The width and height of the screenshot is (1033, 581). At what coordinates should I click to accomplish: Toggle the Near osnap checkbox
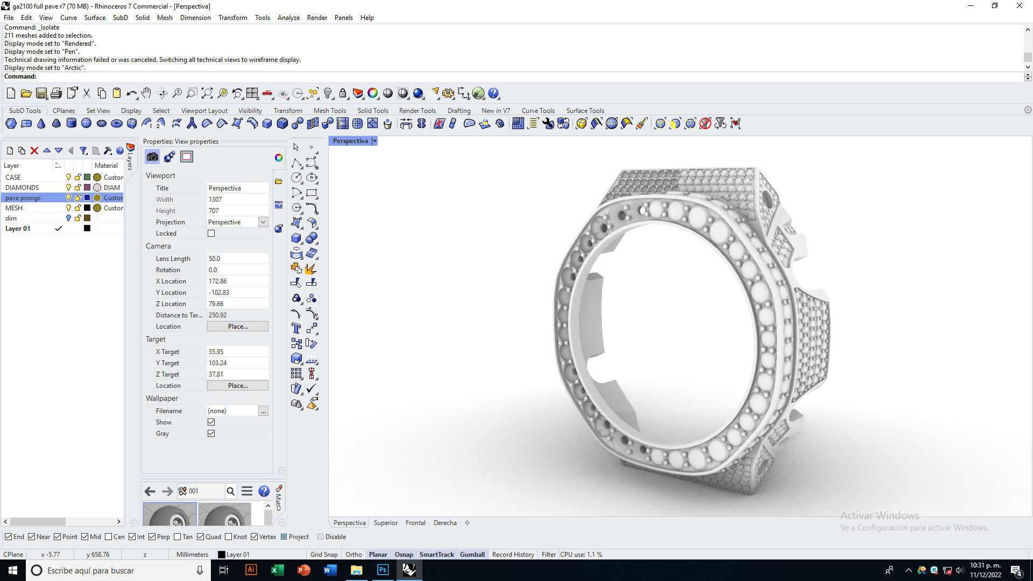32,537
